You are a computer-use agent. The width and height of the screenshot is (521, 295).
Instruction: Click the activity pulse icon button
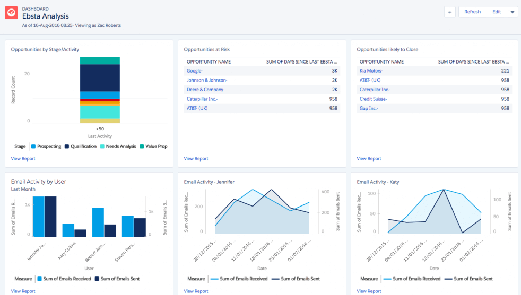click(450, 12)
